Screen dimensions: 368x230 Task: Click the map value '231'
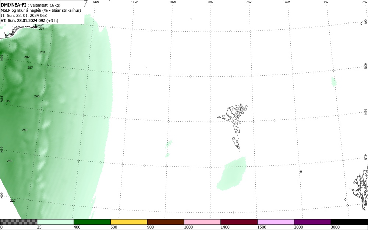[x=42, y=52]
